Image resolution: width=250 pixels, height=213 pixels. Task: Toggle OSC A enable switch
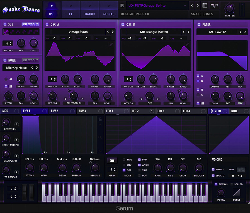tap(47, 24)
